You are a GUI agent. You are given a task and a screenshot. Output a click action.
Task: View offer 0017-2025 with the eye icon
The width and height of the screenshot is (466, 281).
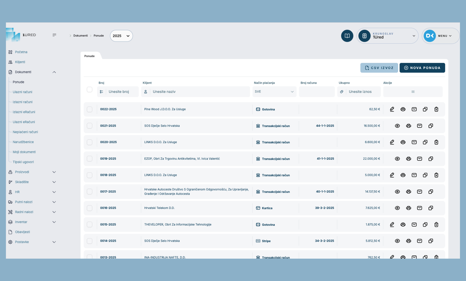pos(397,192)
